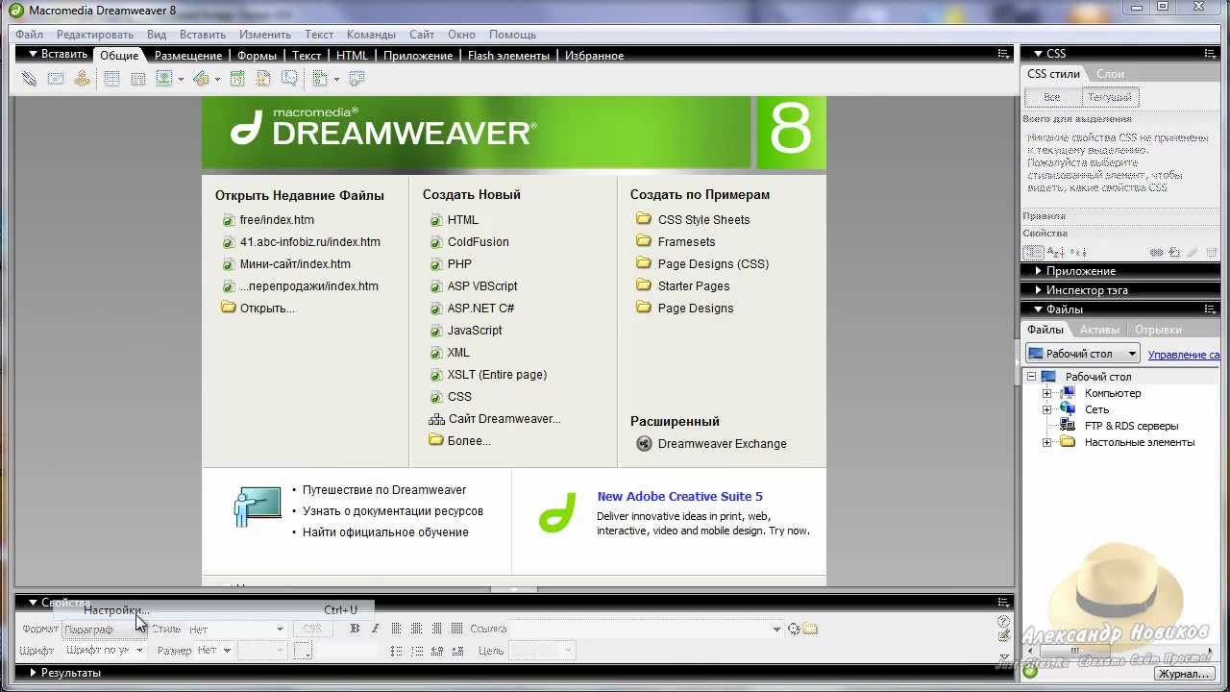Insert a Named Anchor via toolbar icon

pos(83,79)
